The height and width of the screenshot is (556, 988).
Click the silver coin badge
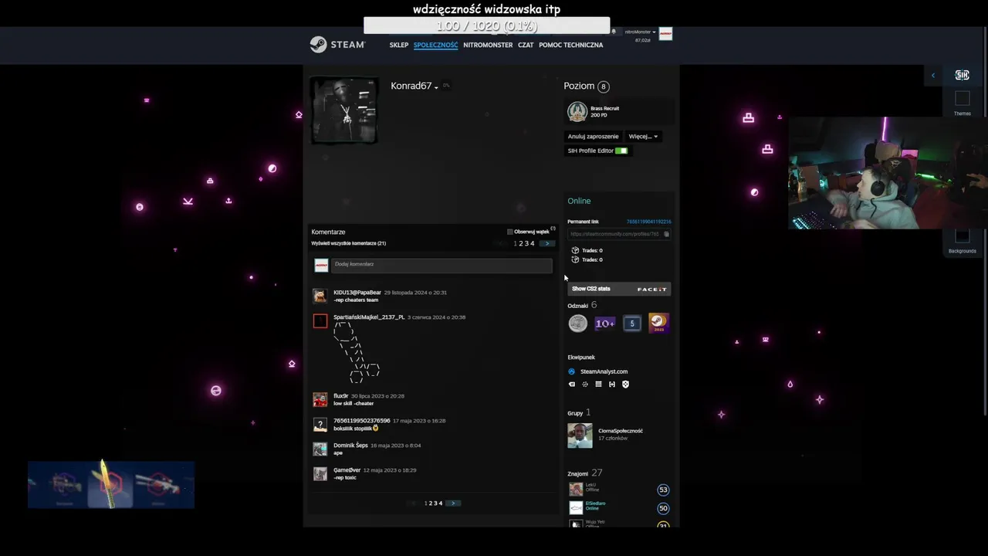tap(577, 324)
